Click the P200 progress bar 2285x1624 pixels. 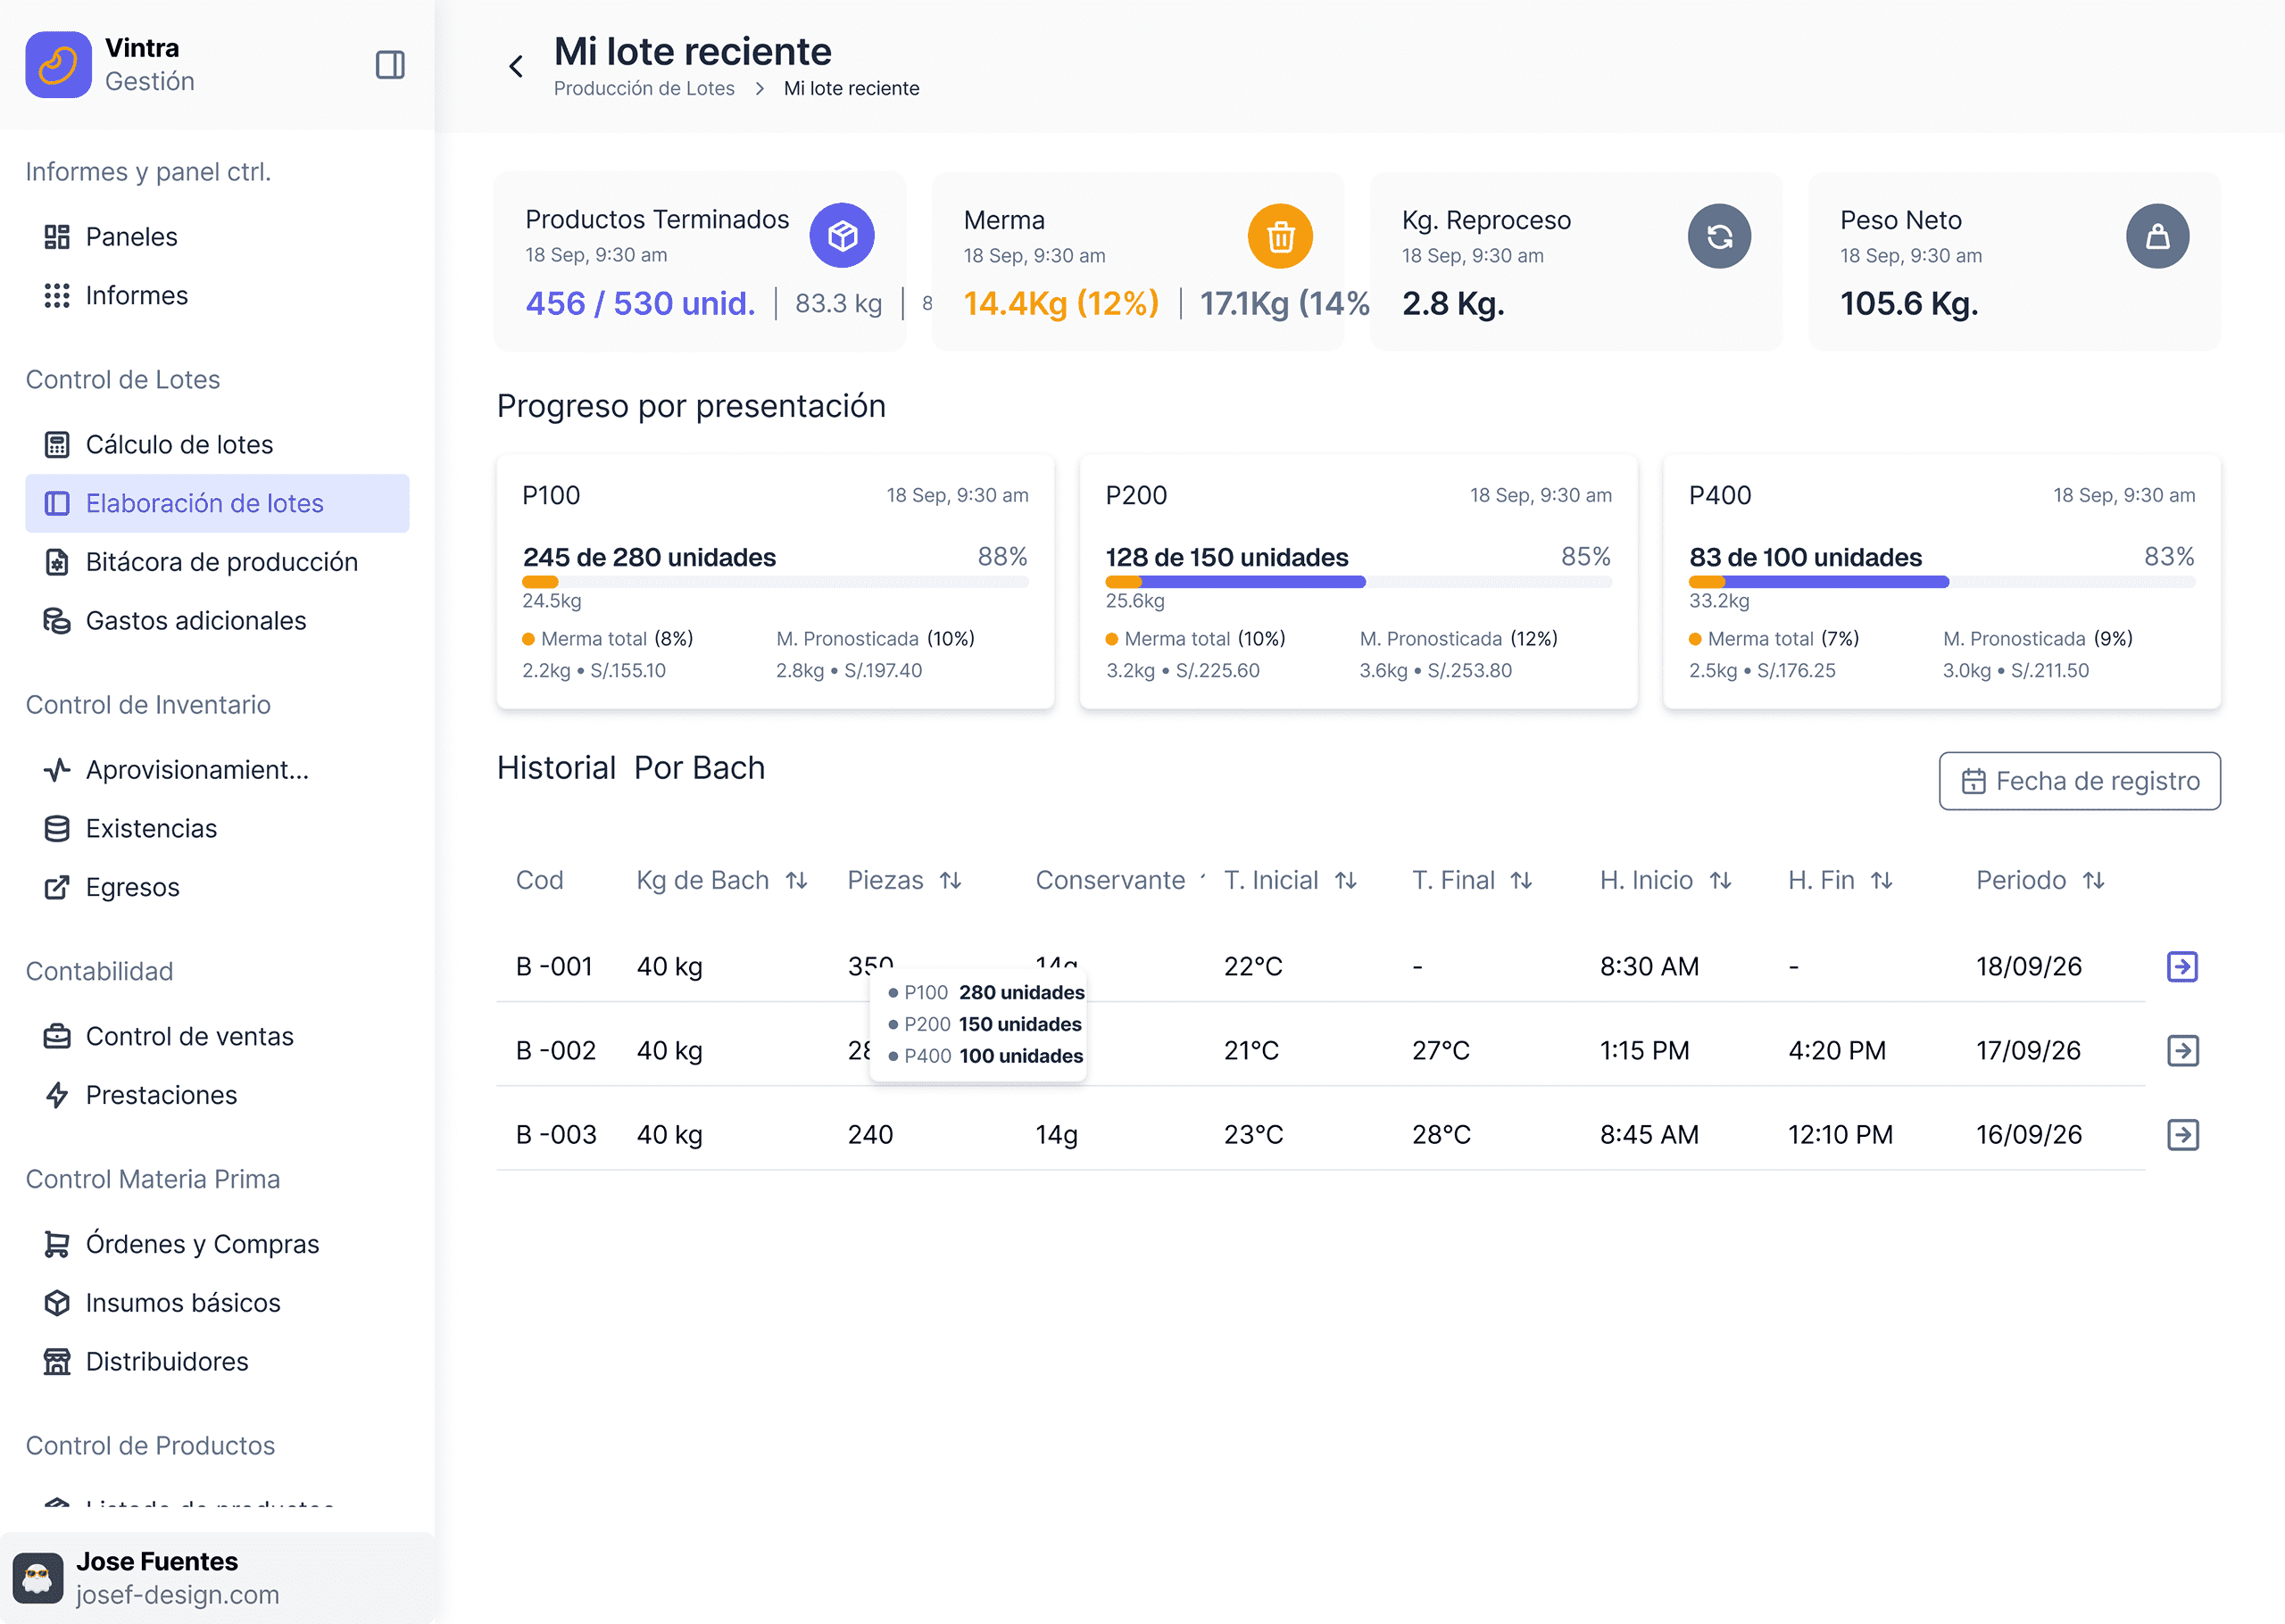pyautogui.click(x=1358, y=582)
